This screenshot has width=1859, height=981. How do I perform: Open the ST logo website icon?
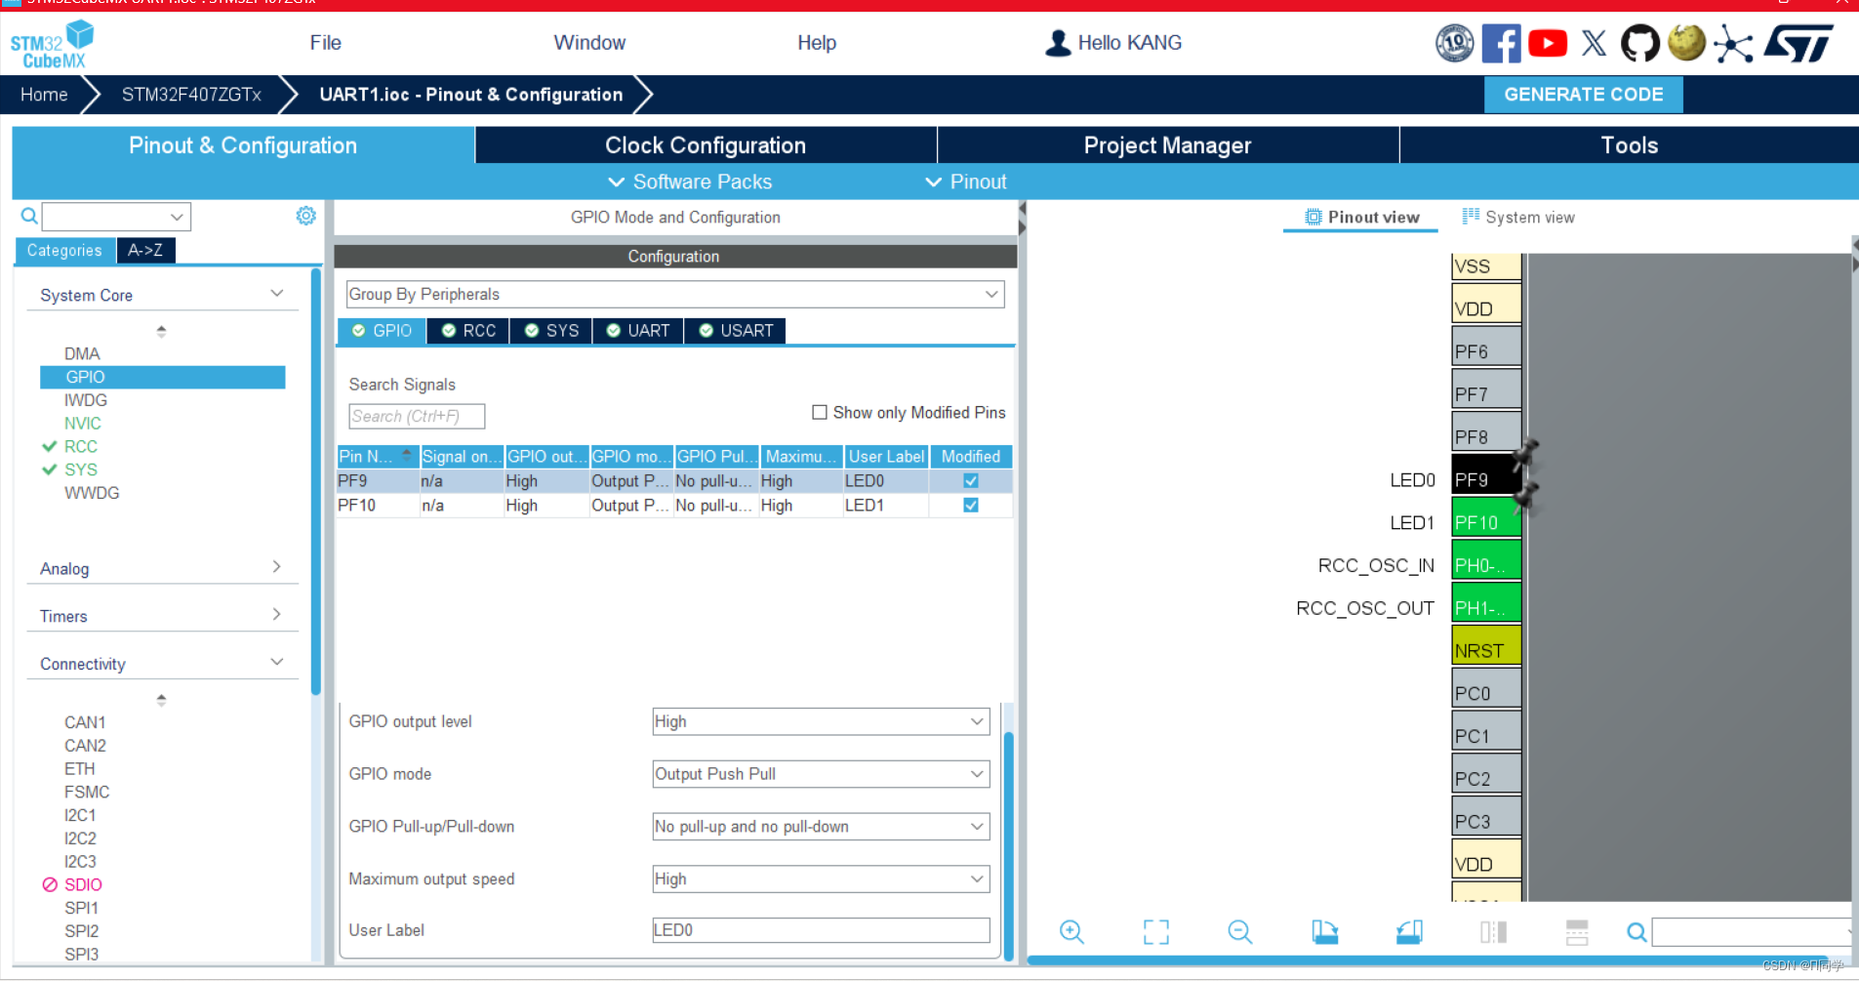click(1798, 43)
